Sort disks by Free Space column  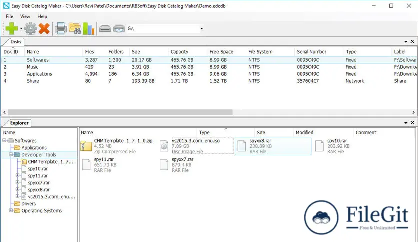click(226, 52)
